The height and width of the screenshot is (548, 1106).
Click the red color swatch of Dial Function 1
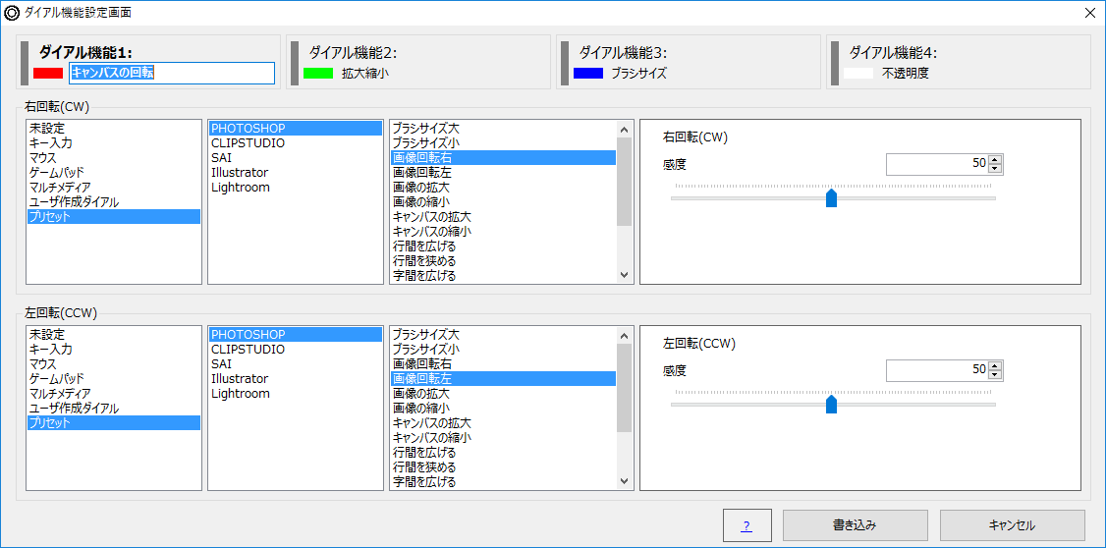tap(48, 73)
